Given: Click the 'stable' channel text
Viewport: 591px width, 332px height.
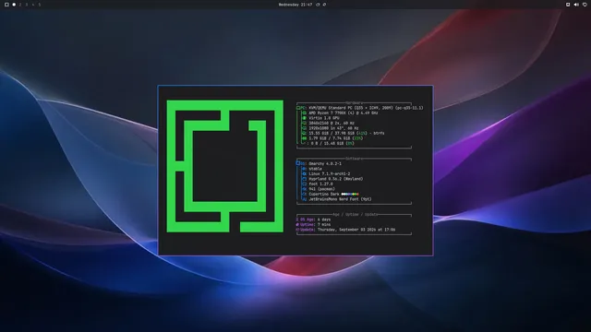Looking at the screenshot, I should coord(316,169).
